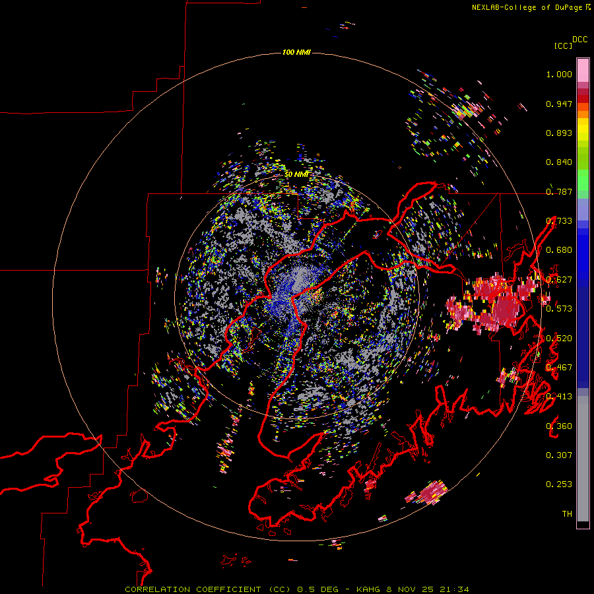Click the DCC label above color bar
The image size is (594, 594).
coord(580,40)
